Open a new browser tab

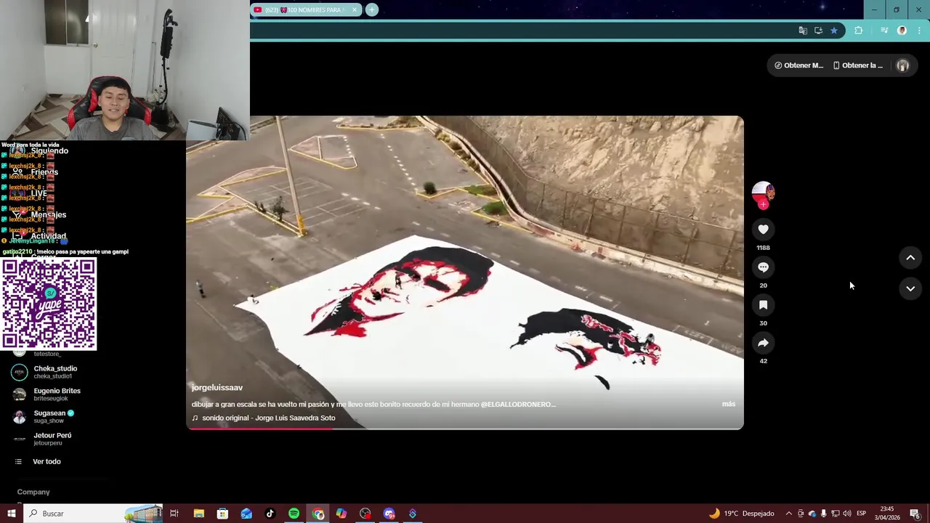coord(372,9)
